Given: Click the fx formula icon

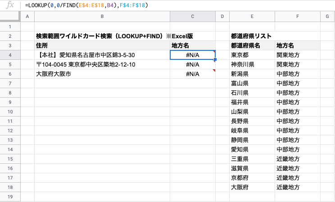Looking at the screenshot, I should click(x=10, y=5).
